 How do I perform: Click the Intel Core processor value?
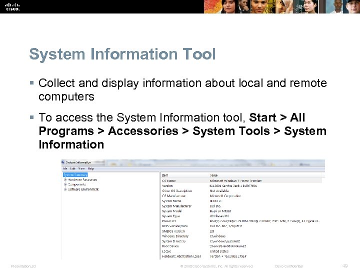click(x=264, y=221)
